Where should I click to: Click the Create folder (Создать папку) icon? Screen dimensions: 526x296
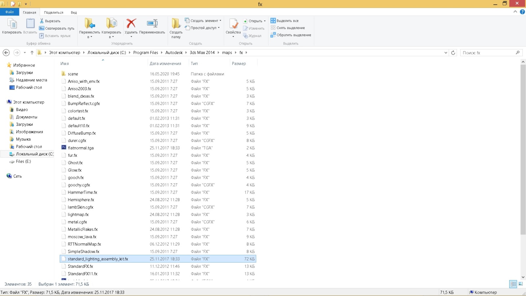(176, 24)
